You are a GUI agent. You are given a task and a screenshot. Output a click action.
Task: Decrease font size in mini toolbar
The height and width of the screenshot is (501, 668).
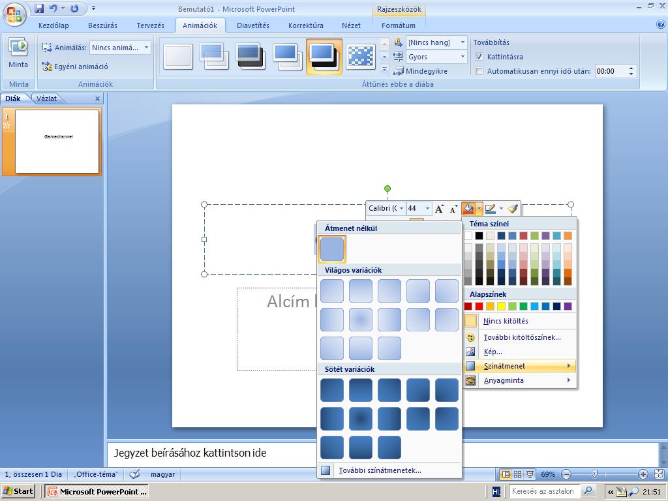[x=454, y=209]
